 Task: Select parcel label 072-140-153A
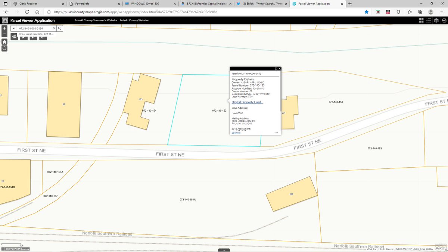(x=188, y=200)
